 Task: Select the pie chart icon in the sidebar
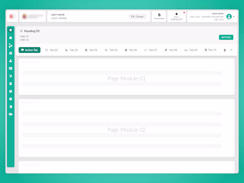point(11,91)
